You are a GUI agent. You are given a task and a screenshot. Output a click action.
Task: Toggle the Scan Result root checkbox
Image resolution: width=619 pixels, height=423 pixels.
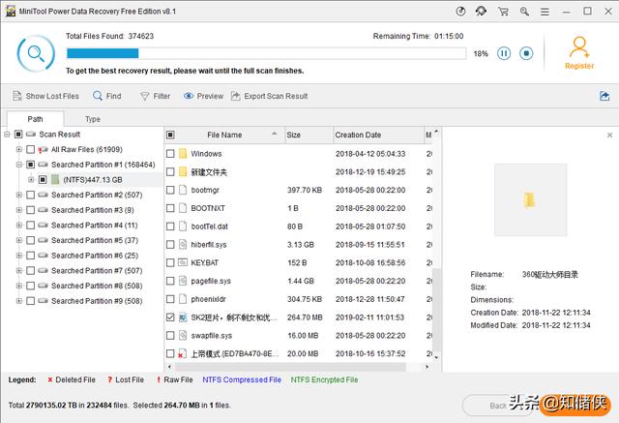(18, 135)
